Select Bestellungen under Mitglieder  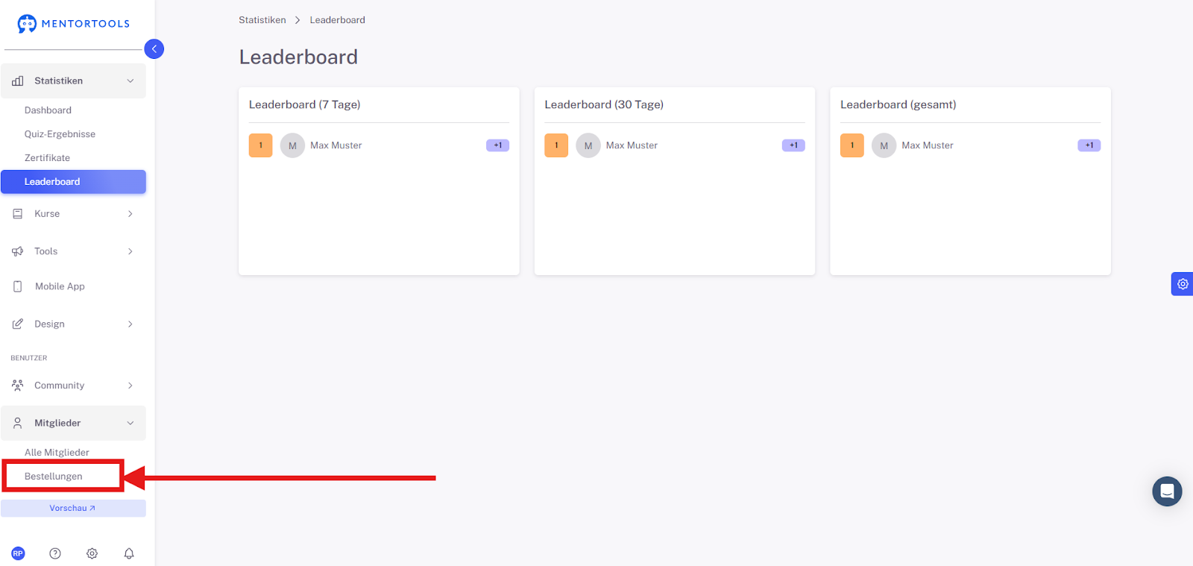[54, 477]
